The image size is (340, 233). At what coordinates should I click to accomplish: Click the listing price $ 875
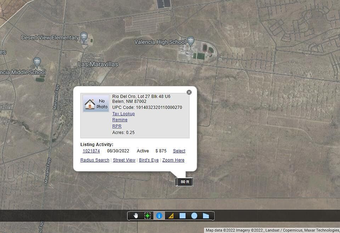pyautogui.click(x=161, y=151)
